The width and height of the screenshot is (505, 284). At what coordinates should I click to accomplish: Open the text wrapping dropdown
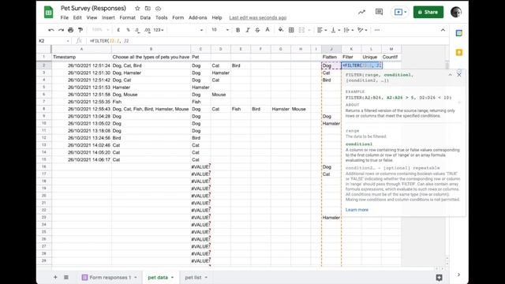(349, 30)
